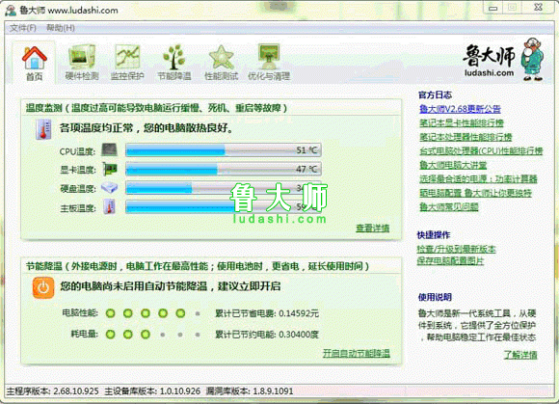Click the graphics card icon next to 显卡温度
Image resolution: width=559 pixels, height=404 pixels.
(x=110, y=169)
